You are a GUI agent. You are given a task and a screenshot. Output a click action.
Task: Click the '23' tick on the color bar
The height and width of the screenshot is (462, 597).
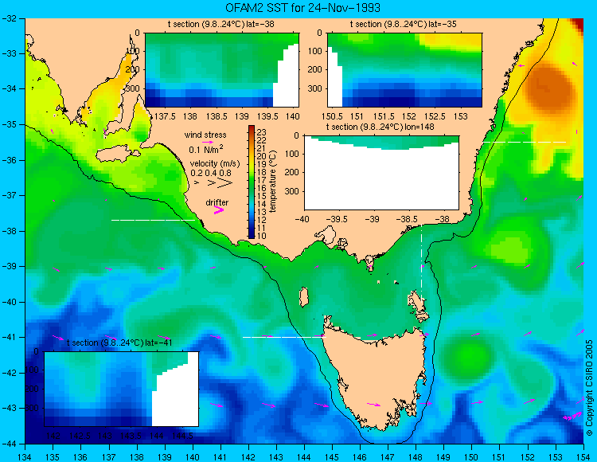coord(261,132)
